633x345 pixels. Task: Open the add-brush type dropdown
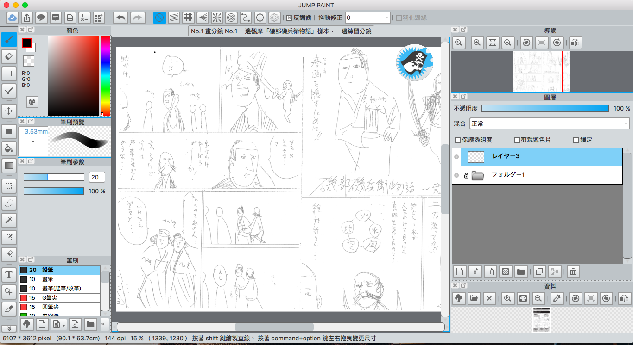click(x=58, y=324)
